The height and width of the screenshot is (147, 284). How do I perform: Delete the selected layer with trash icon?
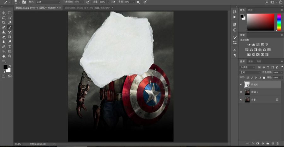tap(277, 144)
